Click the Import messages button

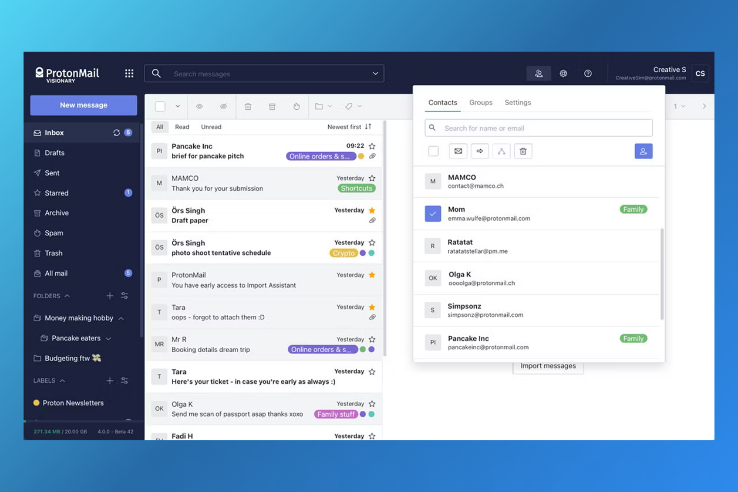coord(548,366)
